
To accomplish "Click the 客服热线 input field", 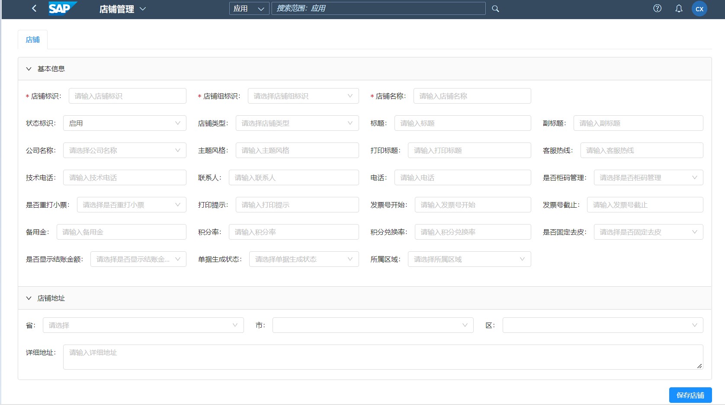I will pyautogui.click(x=642, y=150).
